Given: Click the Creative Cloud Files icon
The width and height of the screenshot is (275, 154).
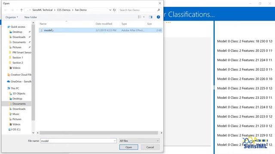Looking at the screenshot, I should tap(9, 75).
